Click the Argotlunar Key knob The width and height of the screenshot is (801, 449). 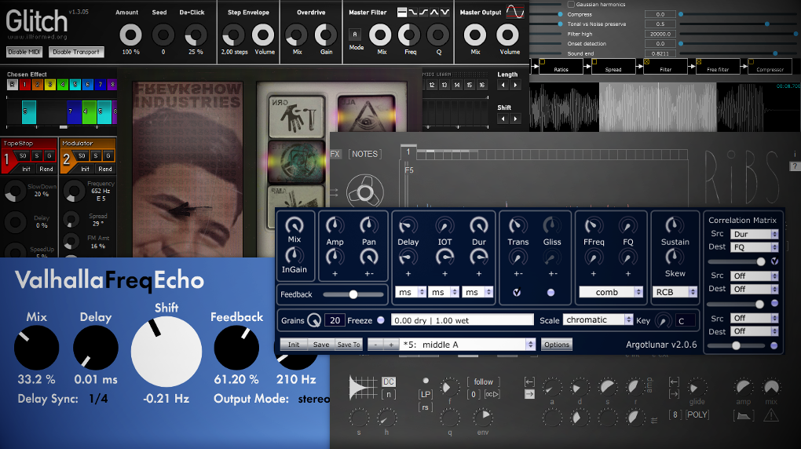point(663,320)
